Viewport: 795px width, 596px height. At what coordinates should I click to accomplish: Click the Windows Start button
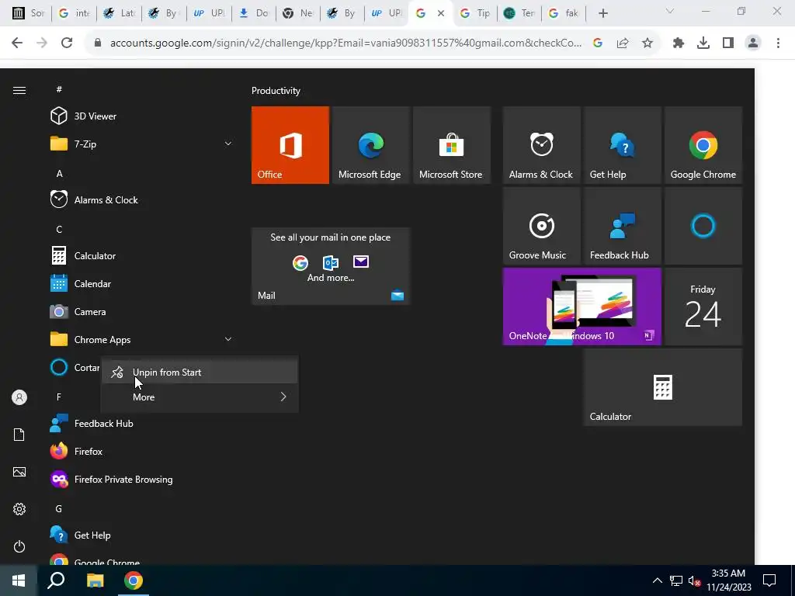19,580
